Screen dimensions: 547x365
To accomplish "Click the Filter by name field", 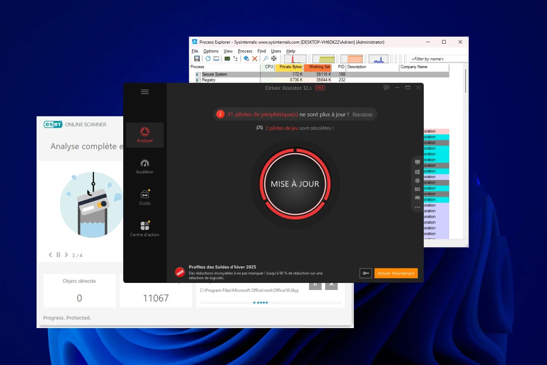I will coord(438,59).
